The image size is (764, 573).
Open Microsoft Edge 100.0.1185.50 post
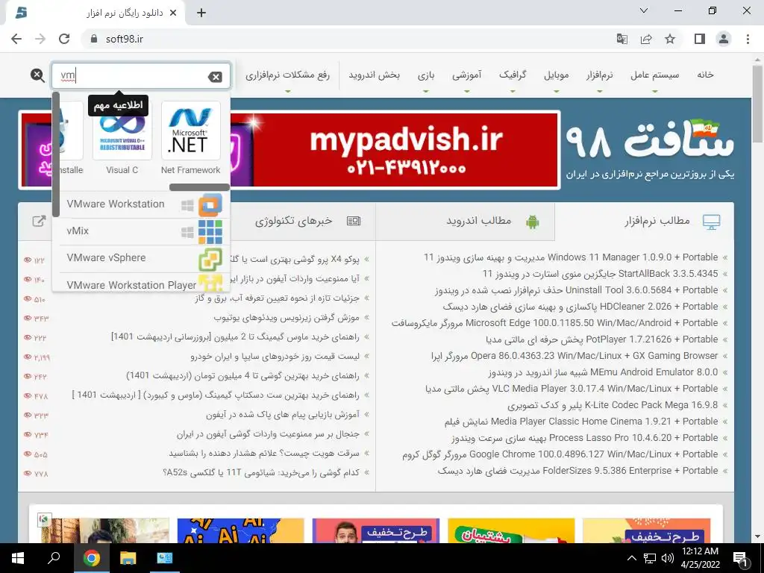click(x=554, y=323)
